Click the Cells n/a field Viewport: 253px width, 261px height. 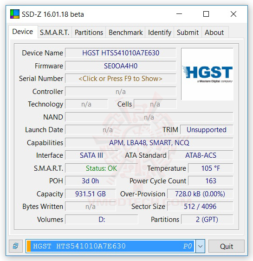(155, 104)
